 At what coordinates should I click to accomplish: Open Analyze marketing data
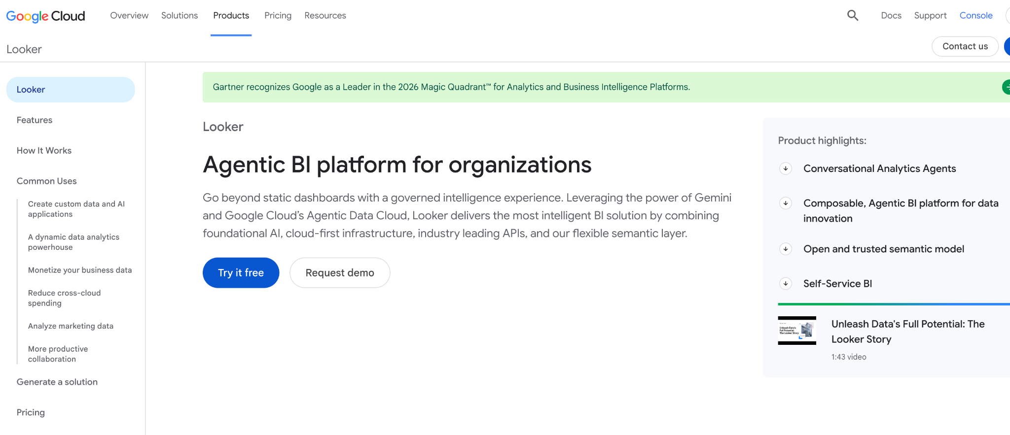click(x=71, y=326)
